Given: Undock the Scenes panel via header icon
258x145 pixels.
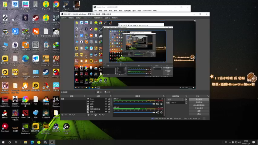Looking at the screenshot, I should point(84,96).
